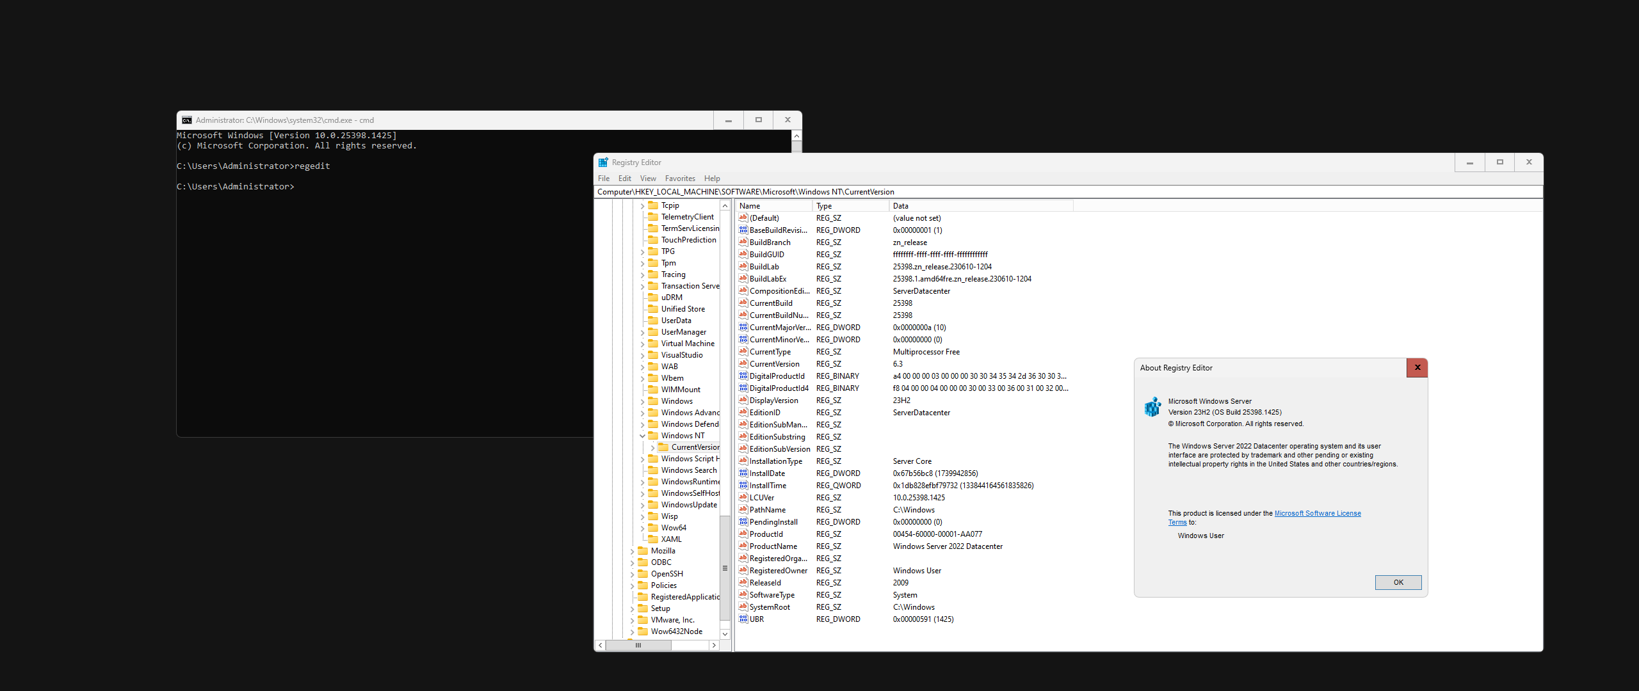
Task: Click the Mozilla folder icon
Action: (x=643, y=551)
